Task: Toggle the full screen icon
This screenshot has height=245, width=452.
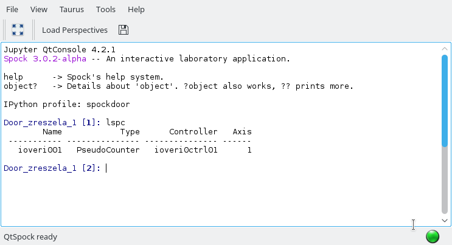Action: (x=18, y=30)
